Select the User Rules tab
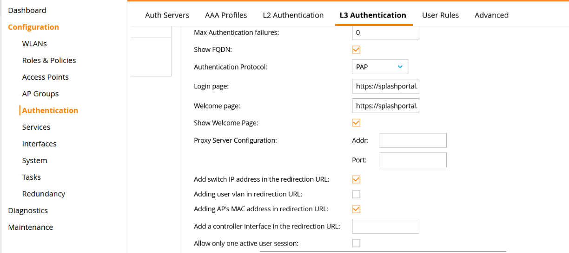Viewport: 569px width, 253px height. (x=440, y=15)
